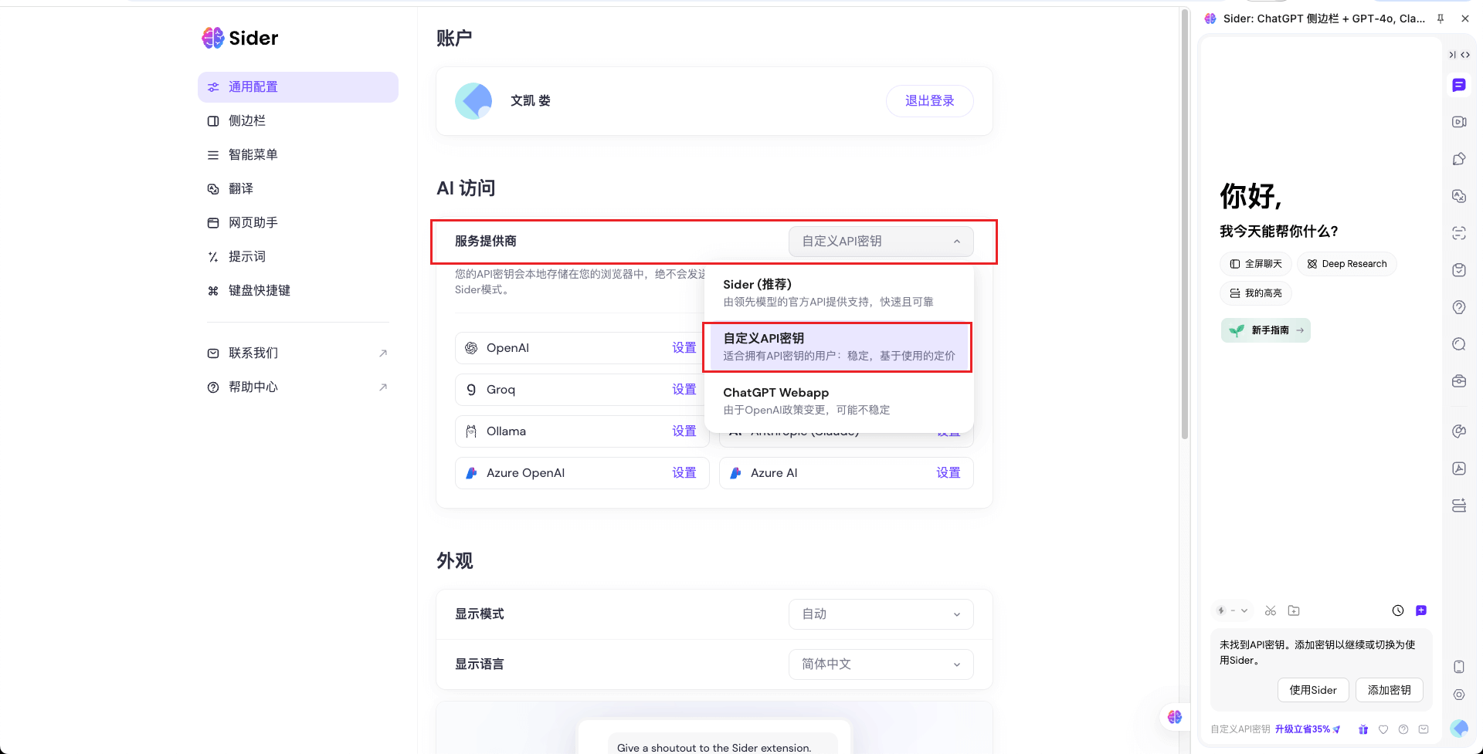Click the scissors screenshot icon above the input
Viewport: 1483px width, 754px height.
coord(1271,610)
